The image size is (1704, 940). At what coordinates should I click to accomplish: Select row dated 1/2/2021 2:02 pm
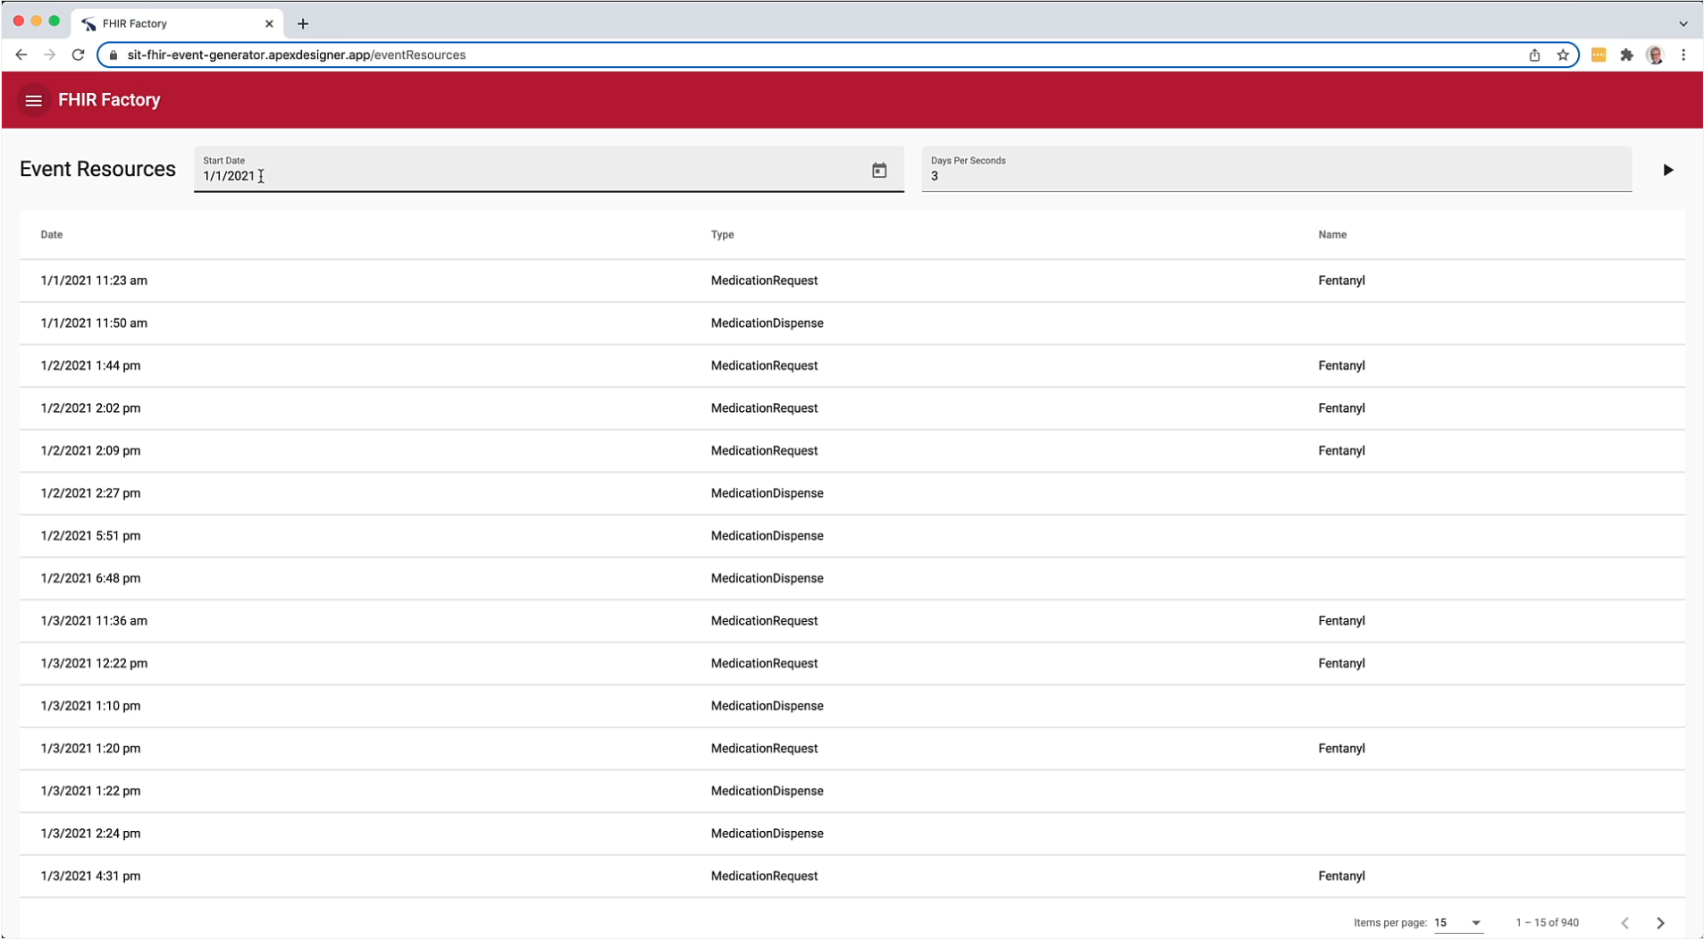coord(852,408)
